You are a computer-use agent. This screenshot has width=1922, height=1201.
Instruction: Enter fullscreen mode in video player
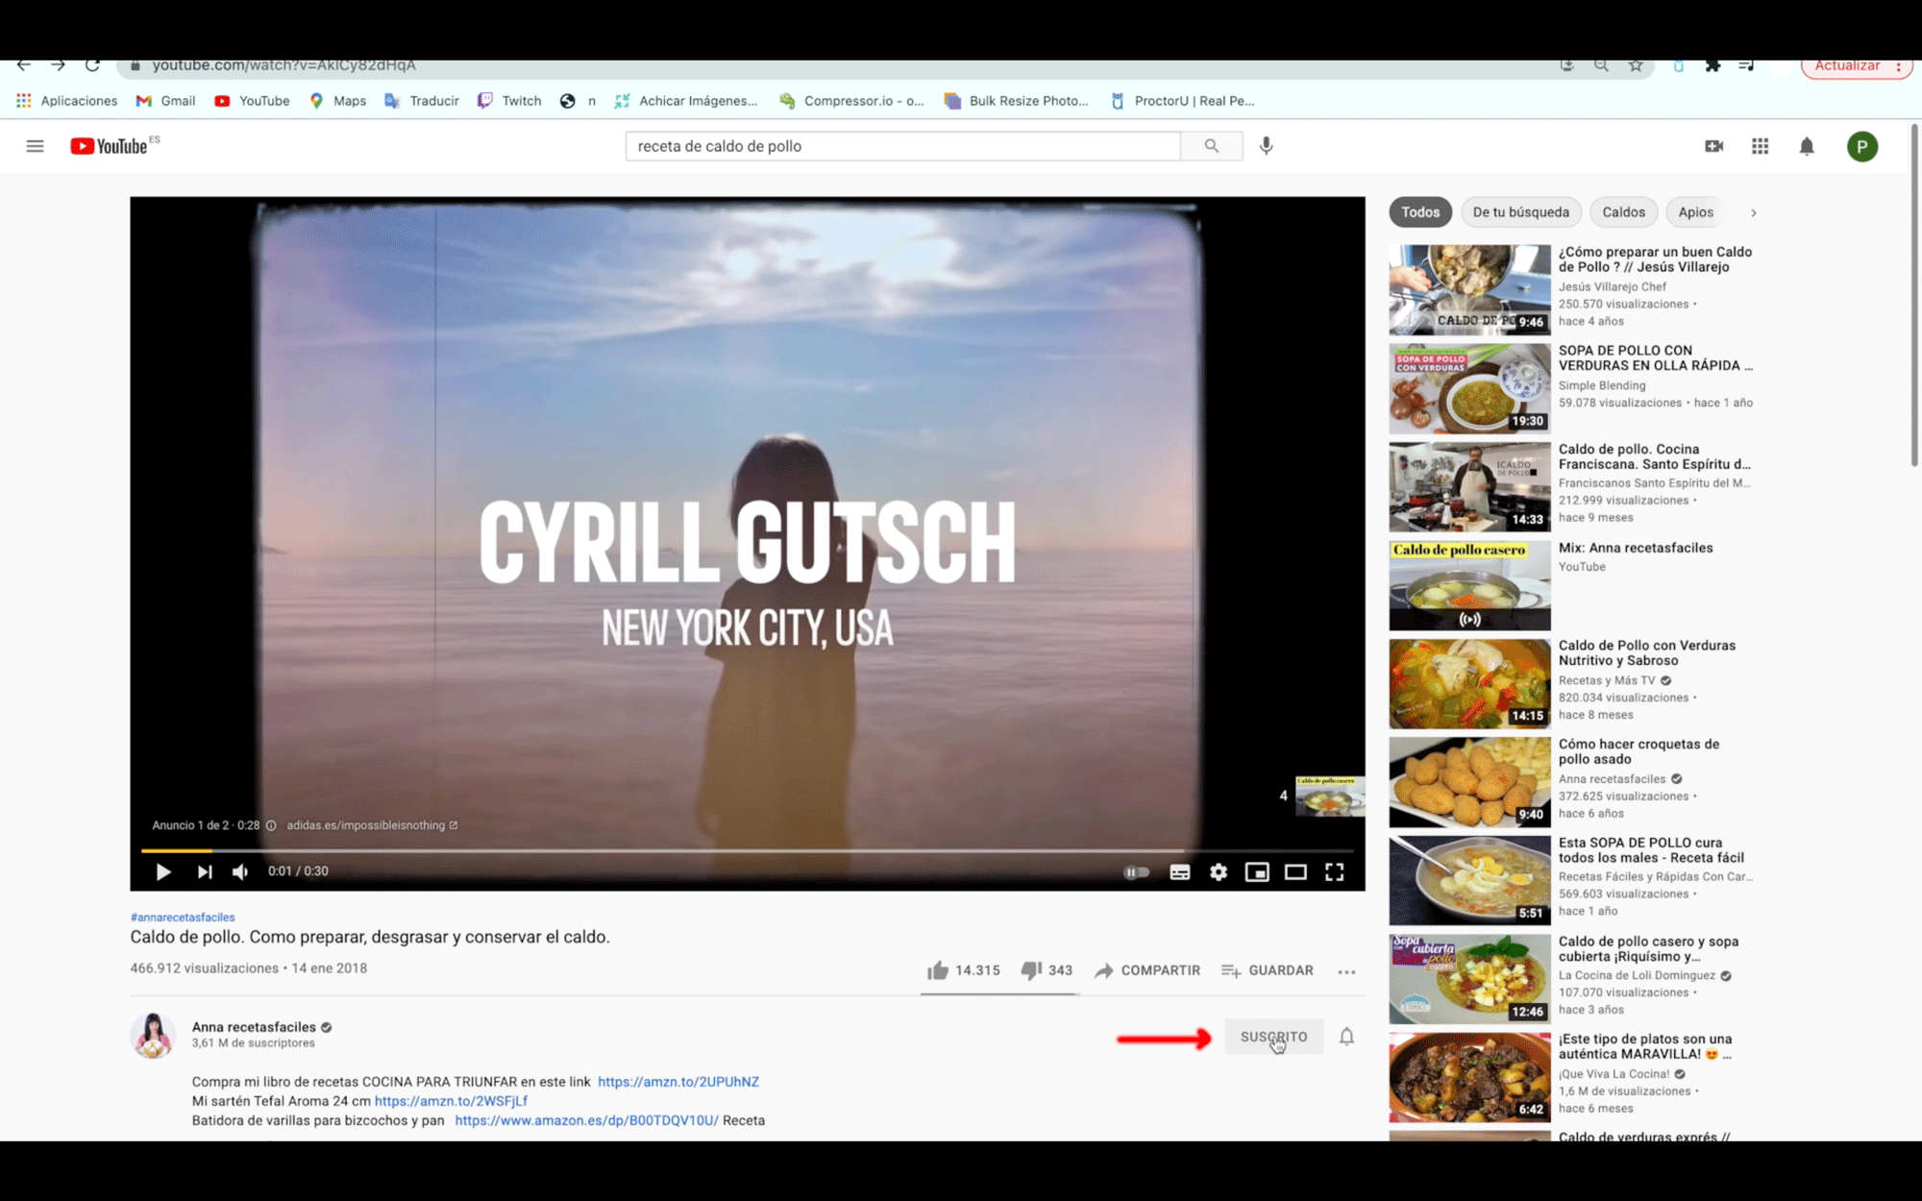1334,871
